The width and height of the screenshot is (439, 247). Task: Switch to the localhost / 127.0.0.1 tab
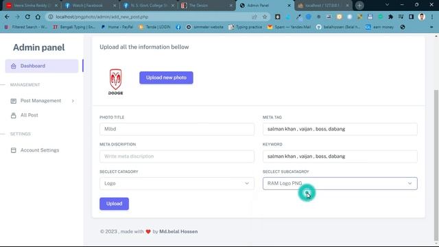(x=324, y=5)
